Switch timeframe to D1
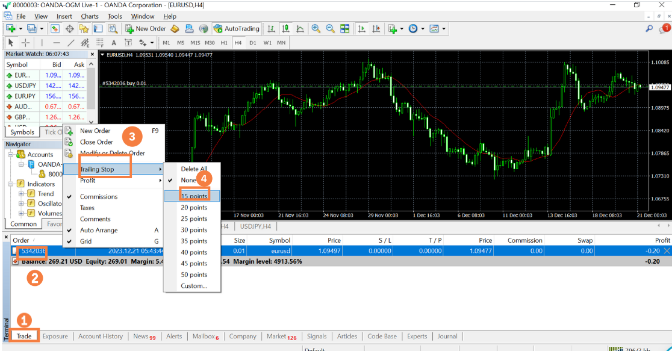 coord(253,42)
